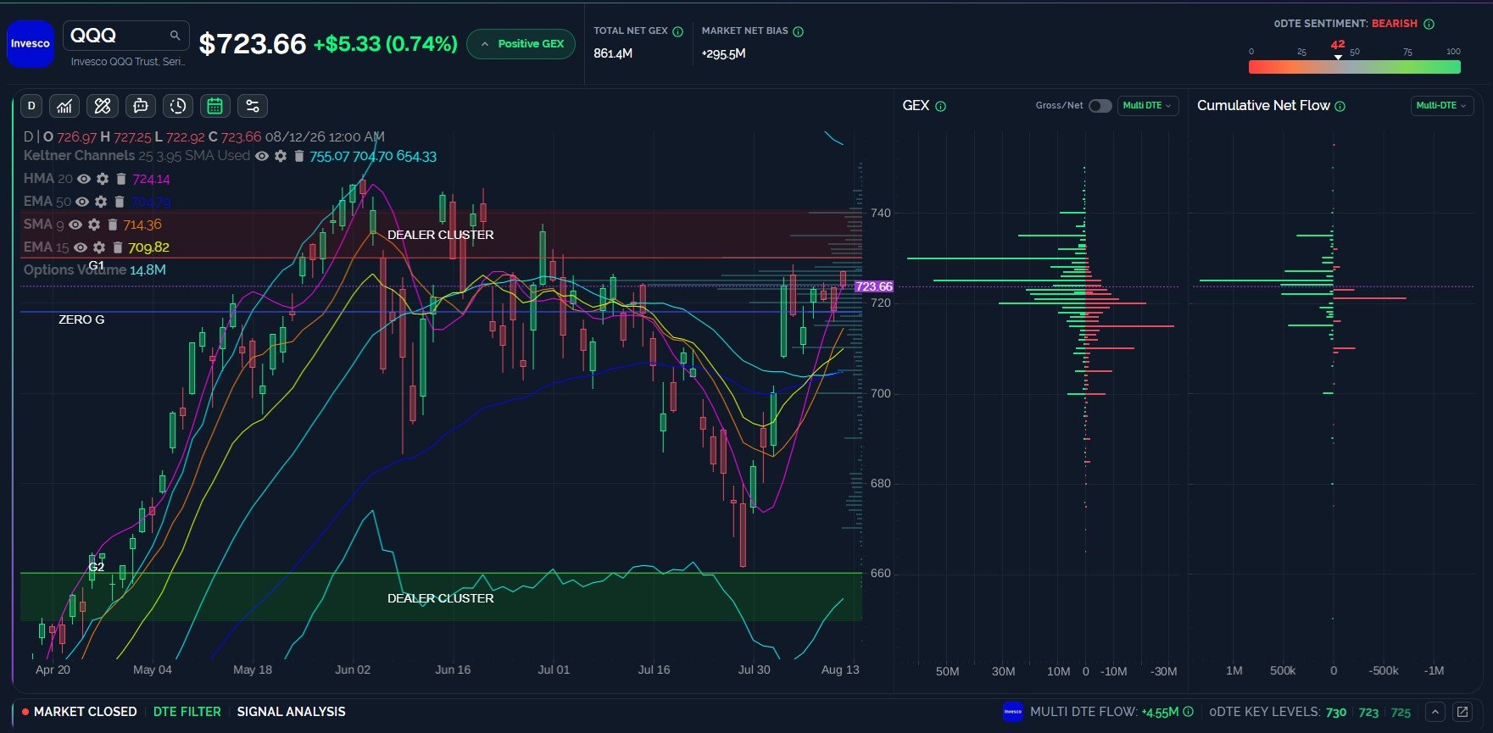Expand the Positive GEX pill
Image resolution: width=1493 pixels, height=733 pixels.
tap(521, 44)
